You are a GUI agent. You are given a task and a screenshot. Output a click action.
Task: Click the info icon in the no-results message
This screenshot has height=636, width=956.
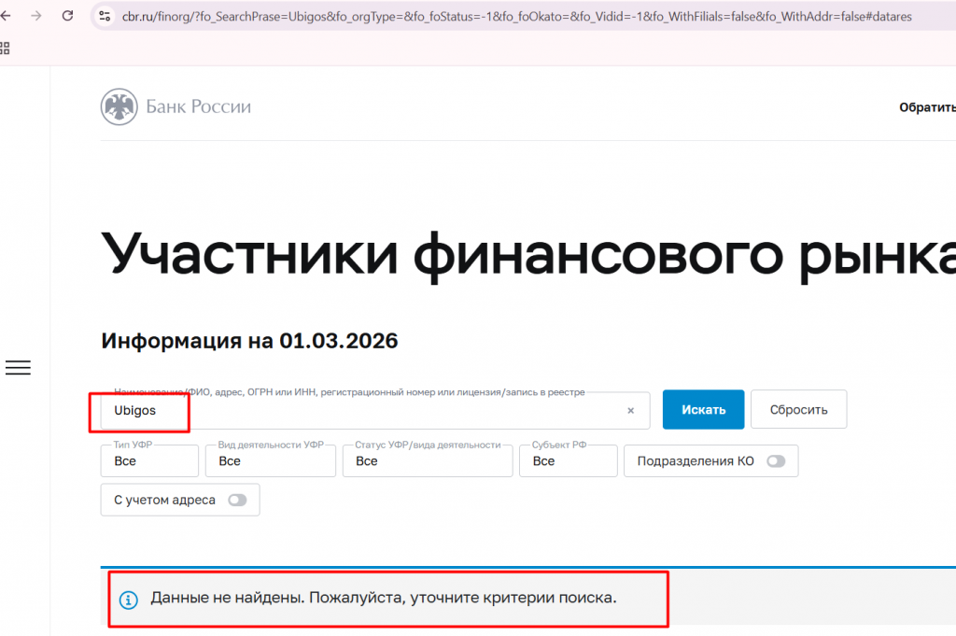tap(128, 600)
